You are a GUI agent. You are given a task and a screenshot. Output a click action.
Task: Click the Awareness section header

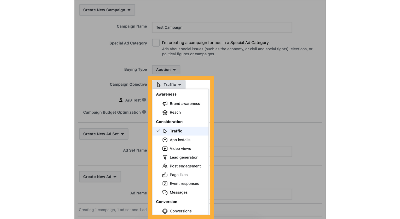(x=166, y=94)
